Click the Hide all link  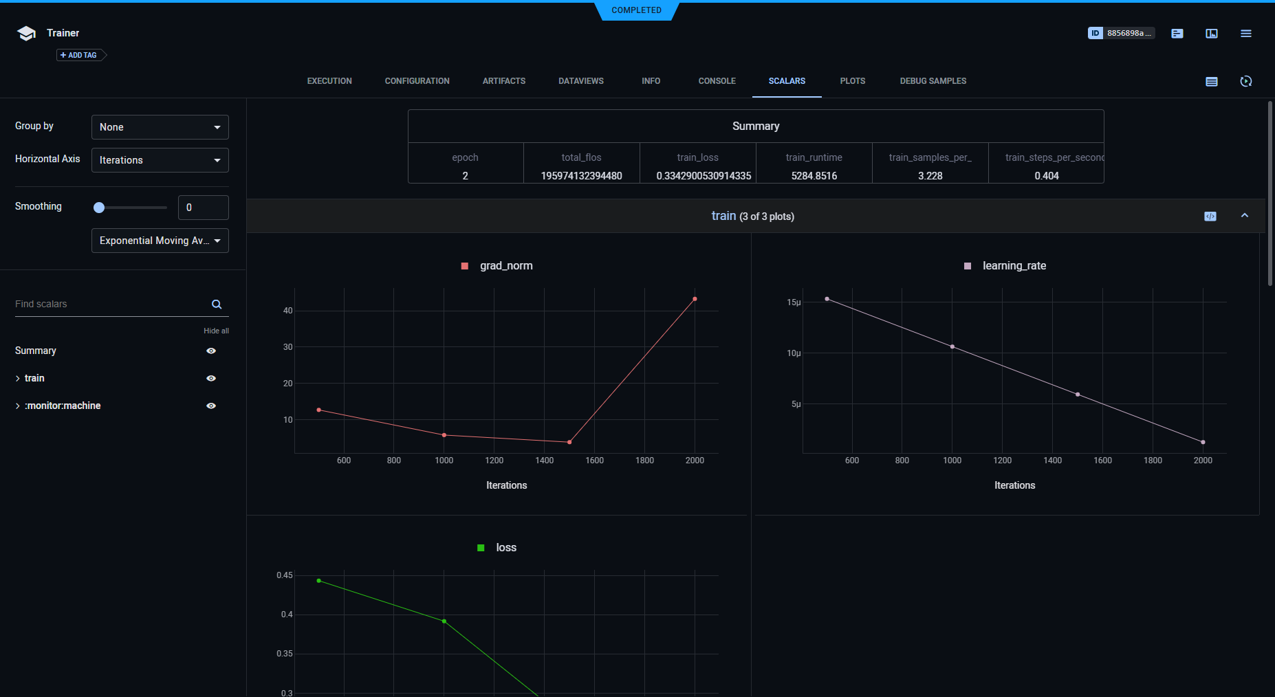pos(216,331)
